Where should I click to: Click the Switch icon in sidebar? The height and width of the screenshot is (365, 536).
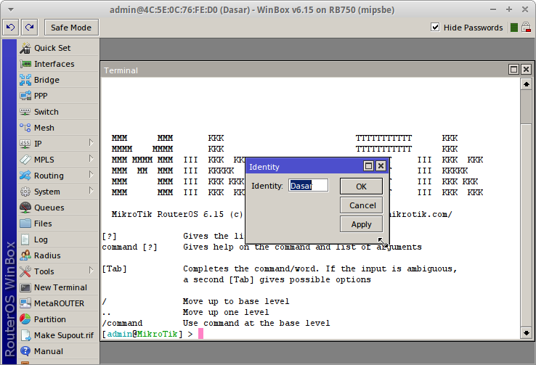[25, 112]
